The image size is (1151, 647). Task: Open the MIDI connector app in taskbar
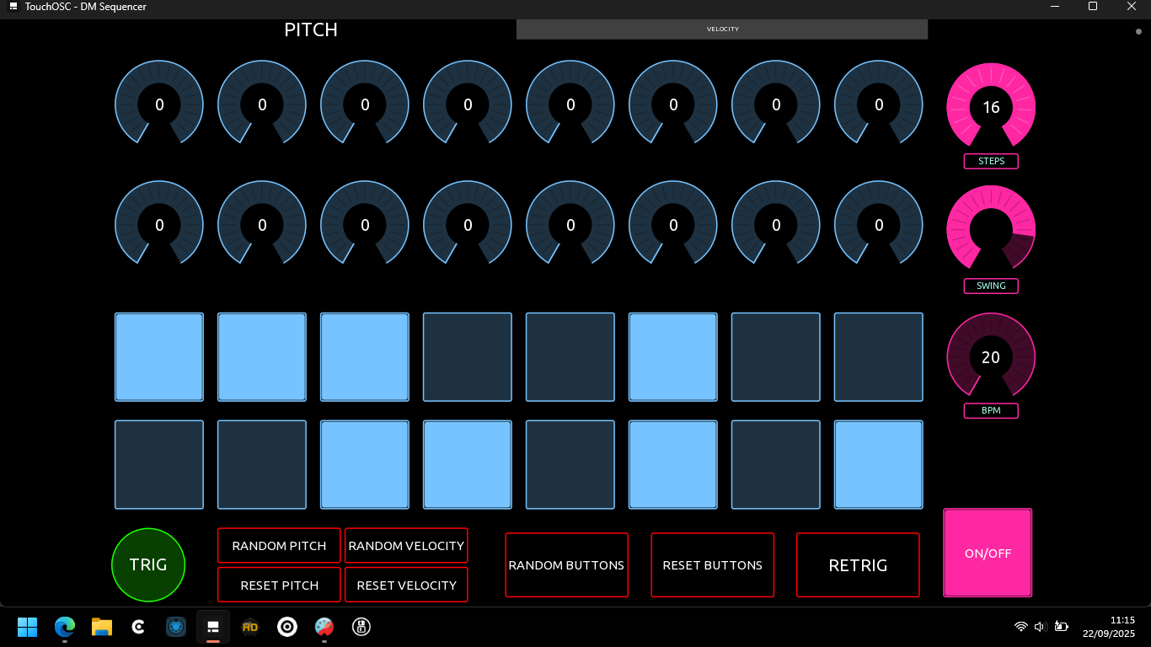pyautogui.click(x=176, y=626)
